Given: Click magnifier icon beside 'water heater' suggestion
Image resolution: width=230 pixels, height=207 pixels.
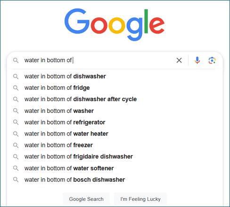Looking at the screenshot, I should pyautogui.click(x=16, y=134).
